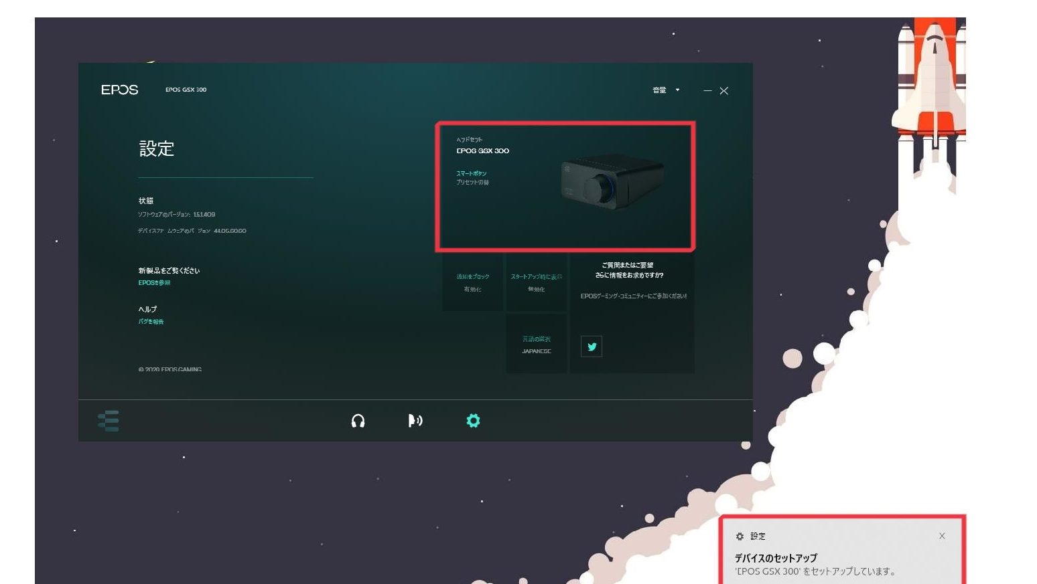The height and width of the screenshot is (584, 1037).
Task: Click the gear icon in notification header
Action: [x=740, y=537]
